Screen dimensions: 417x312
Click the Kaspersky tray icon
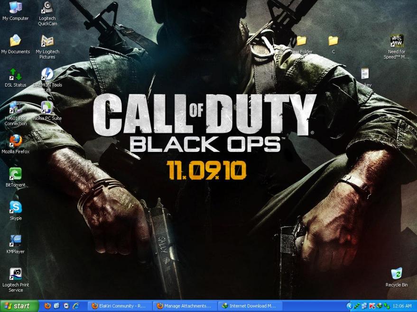(372, 306)
